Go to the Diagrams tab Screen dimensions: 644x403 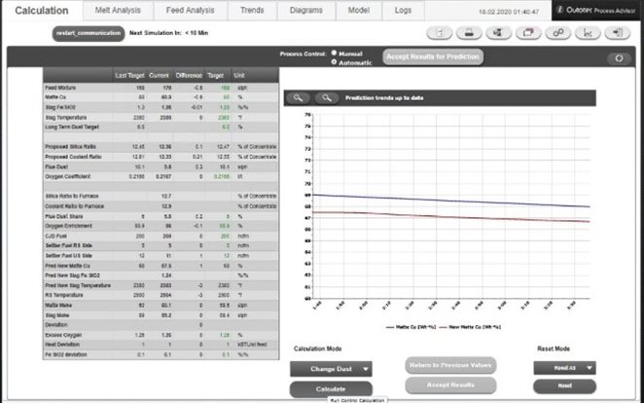click(x=304, y=10)
